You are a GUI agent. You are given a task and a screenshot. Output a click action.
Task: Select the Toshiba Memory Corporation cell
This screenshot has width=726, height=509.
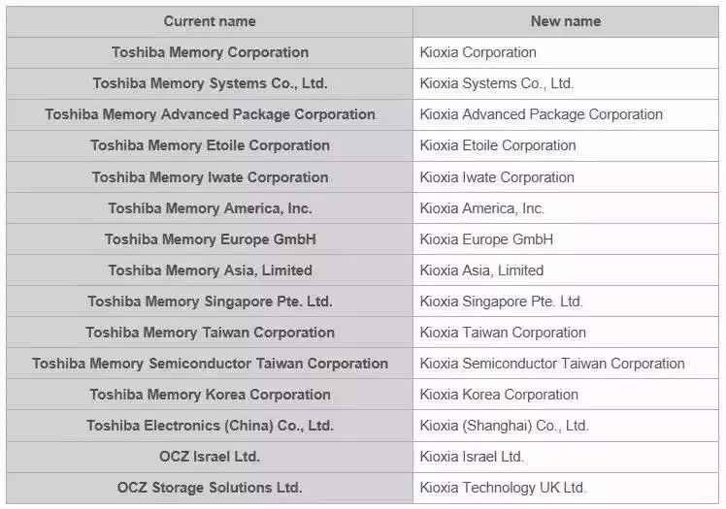(x=210, y=52)
